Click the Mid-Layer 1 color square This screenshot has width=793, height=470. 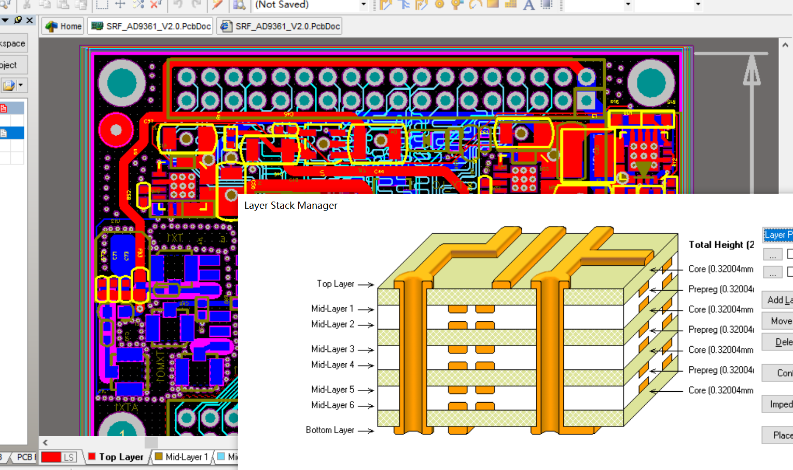[x=159, y=457]
